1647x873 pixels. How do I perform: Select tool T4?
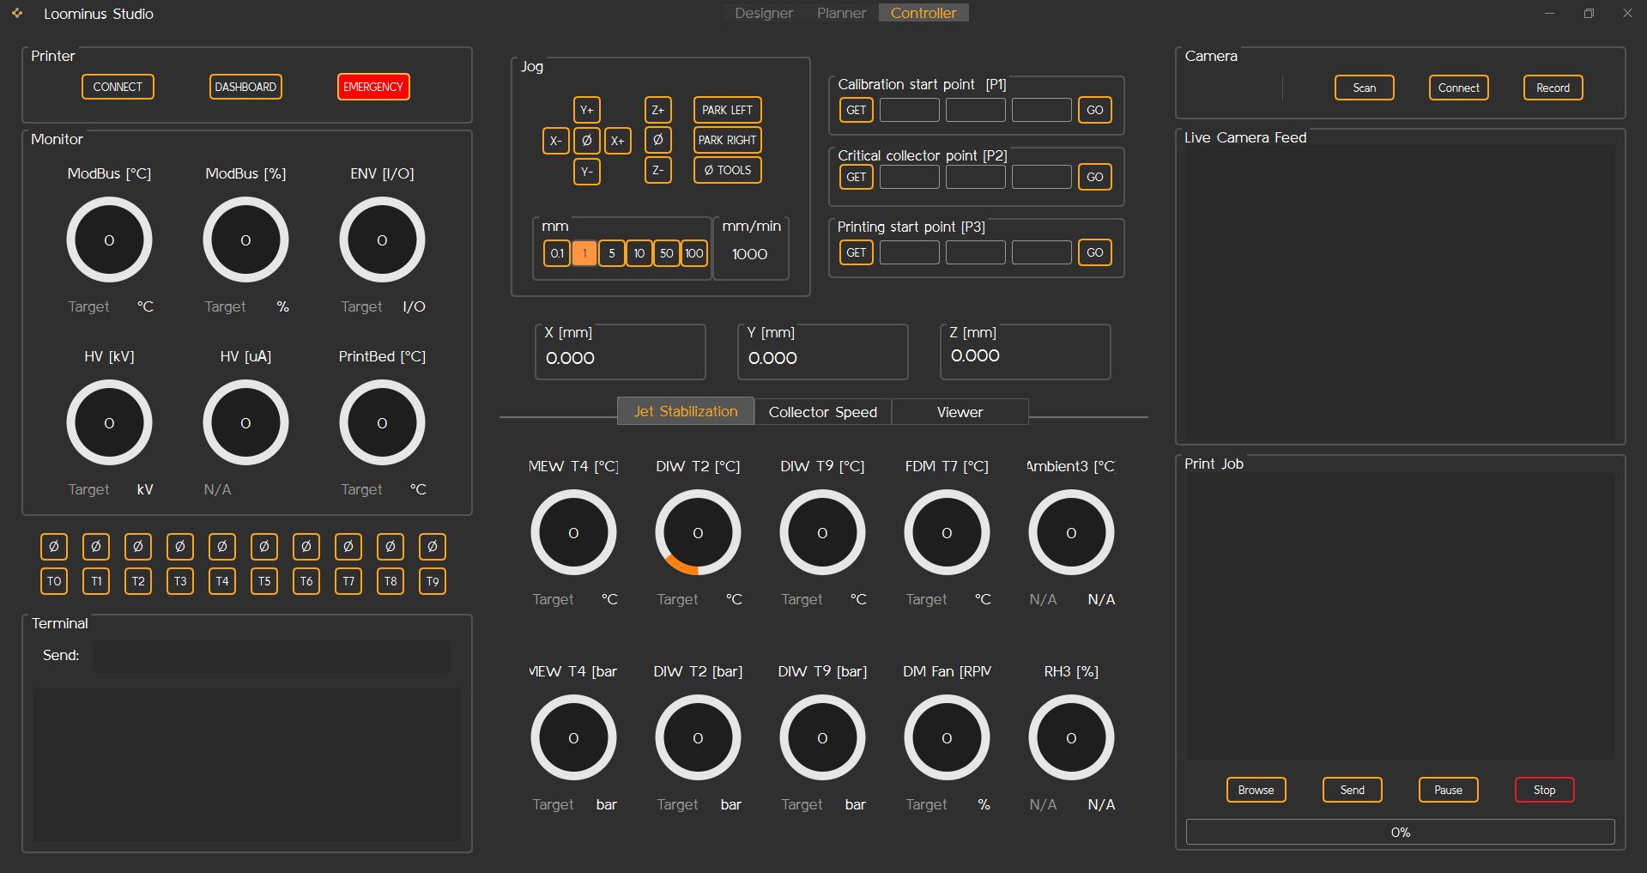coord(222,581)
